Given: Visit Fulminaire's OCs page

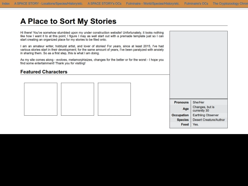Looking at the screenshot, I should (x=196, y=4).
